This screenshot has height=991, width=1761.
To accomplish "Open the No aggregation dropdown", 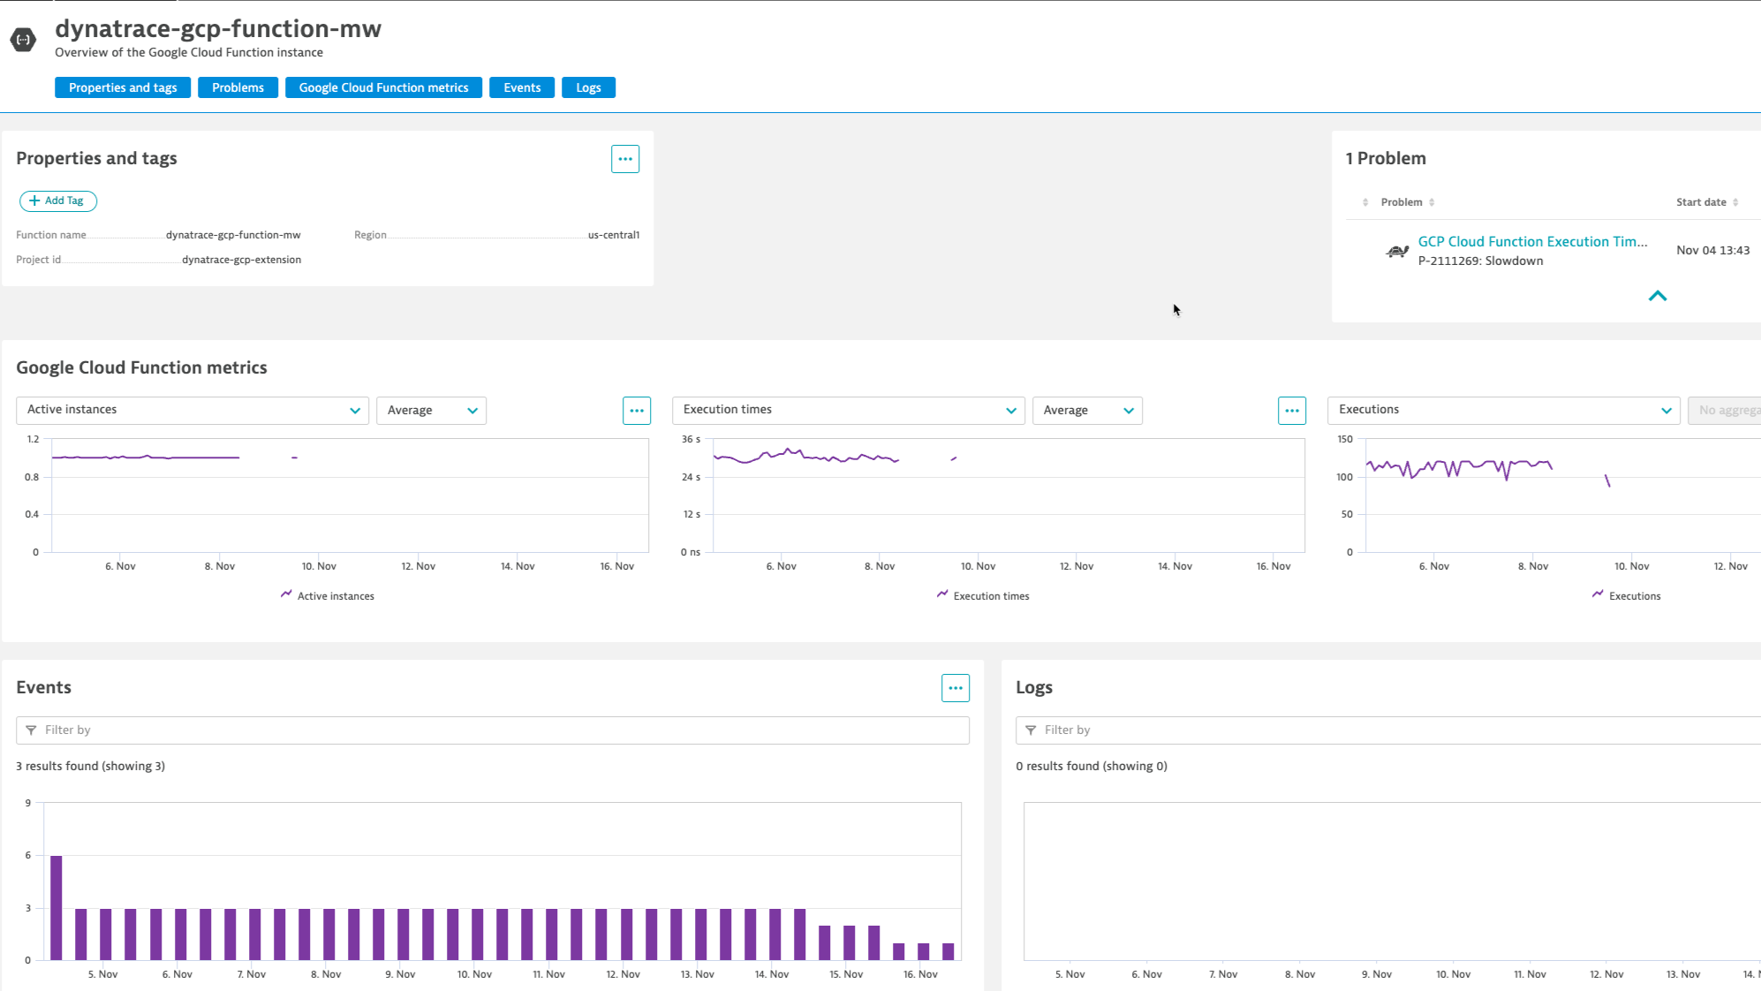I will pos(1724,411).
